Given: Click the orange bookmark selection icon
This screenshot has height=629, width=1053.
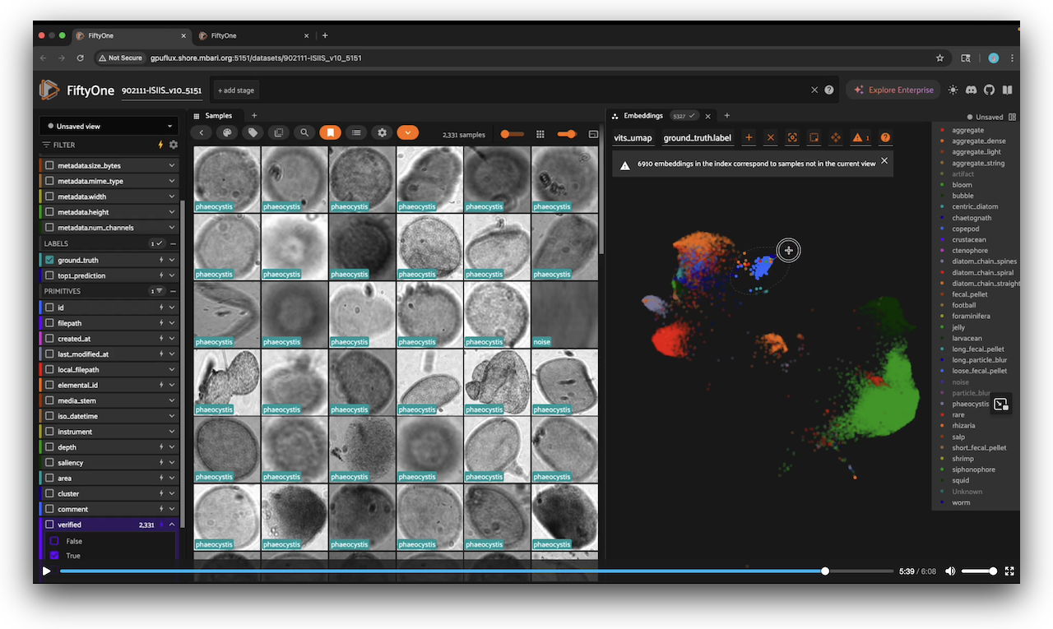Looking at the screenshot, I should pyautogui.click(x=330, y=132).
